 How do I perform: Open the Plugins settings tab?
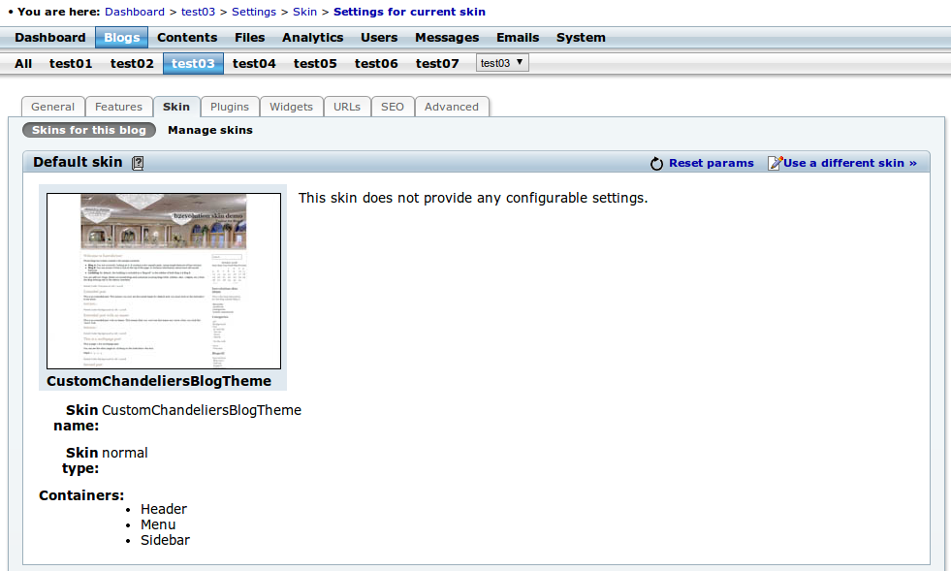pos(230,107)
